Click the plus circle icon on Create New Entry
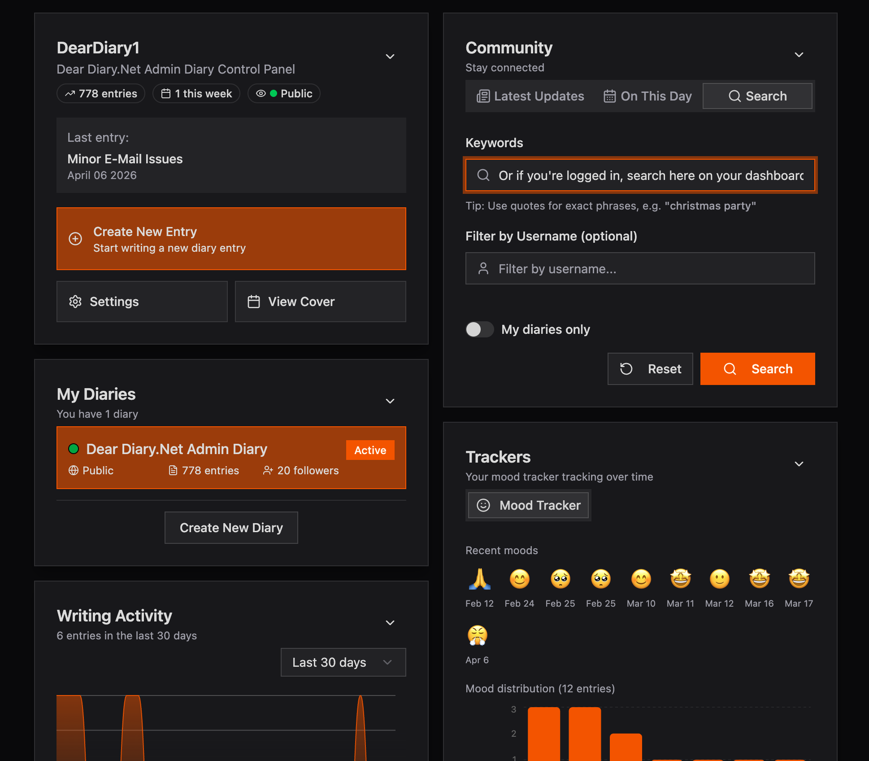 point(75,239)
